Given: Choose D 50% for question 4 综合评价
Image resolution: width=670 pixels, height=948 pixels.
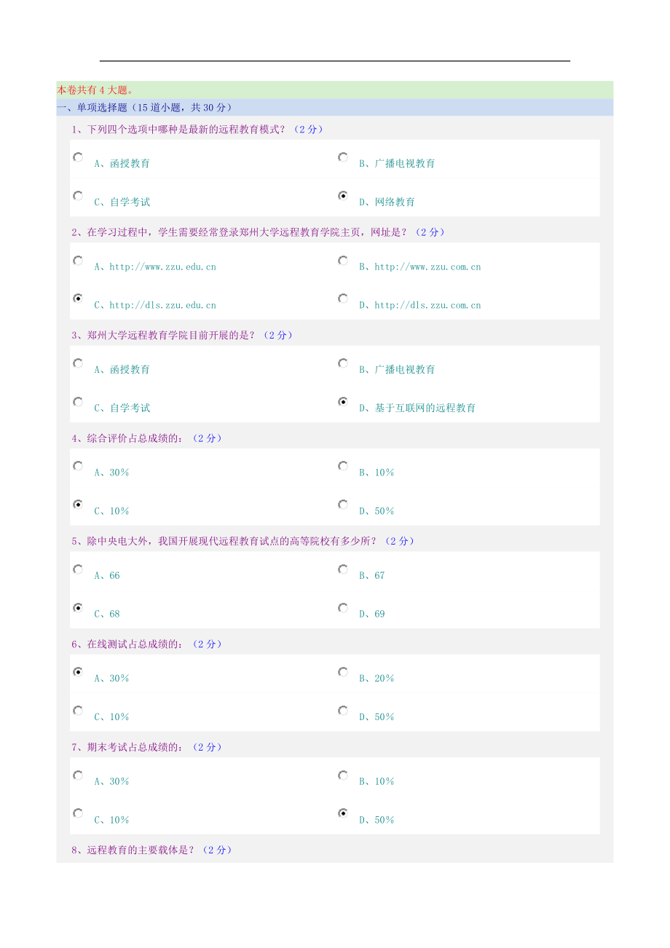Looking at the screenshot, I should 343,505.
